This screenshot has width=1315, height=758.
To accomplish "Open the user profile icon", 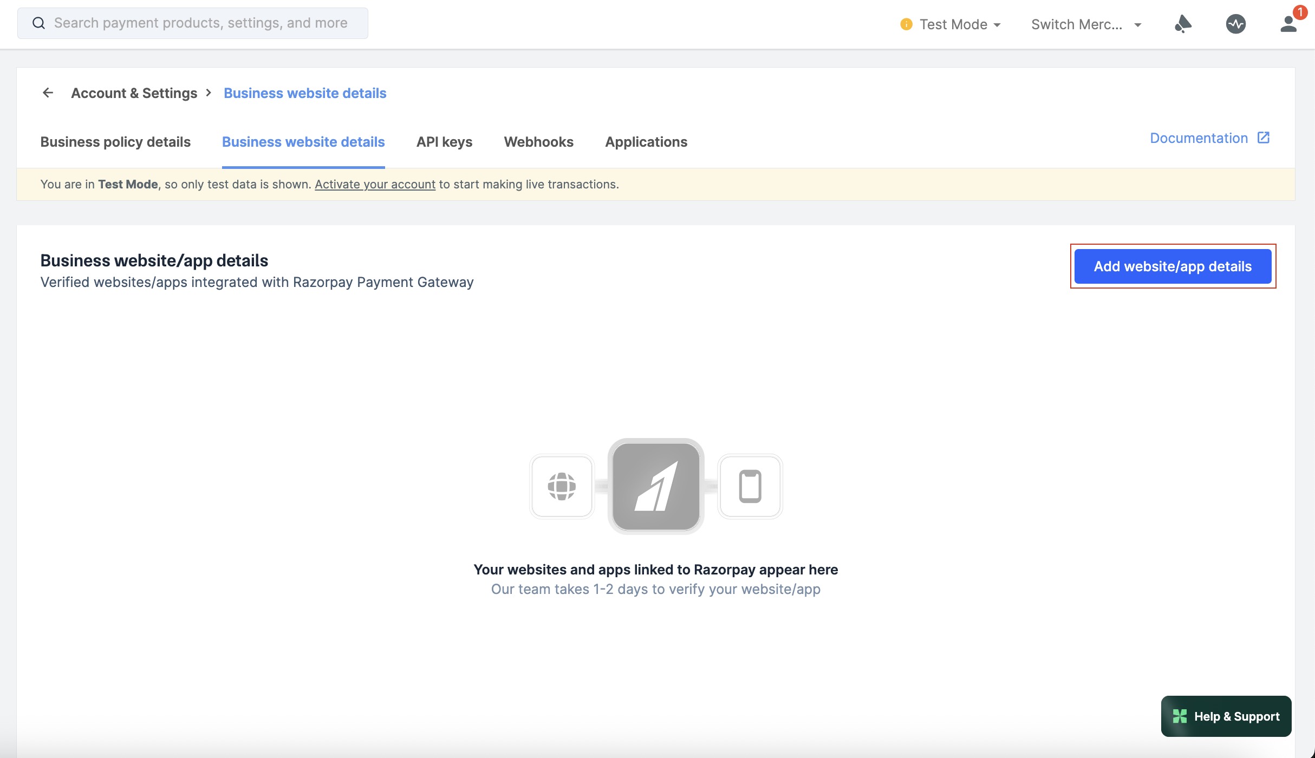I will coord(1288,24).
